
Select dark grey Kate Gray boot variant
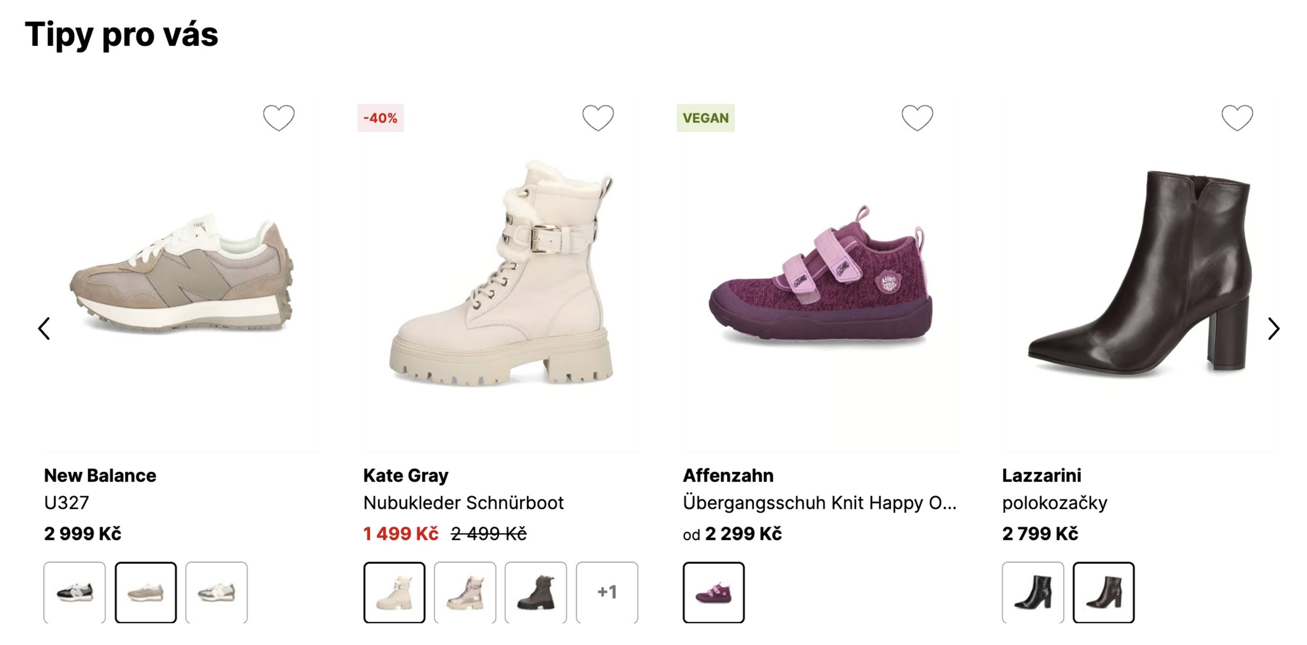point(536,592)
